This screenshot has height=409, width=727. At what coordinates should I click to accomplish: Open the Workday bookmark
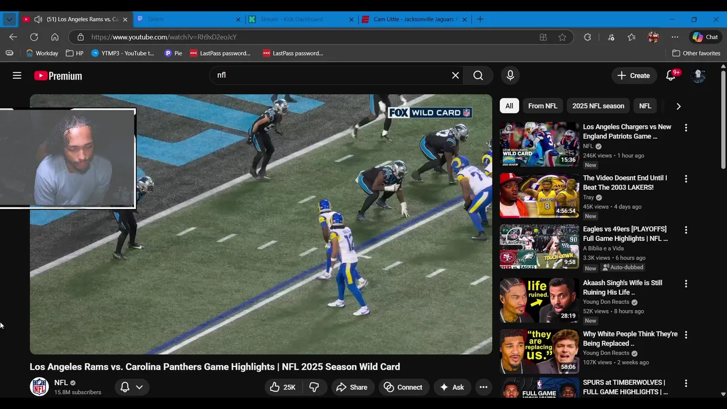tap(42, 53)
